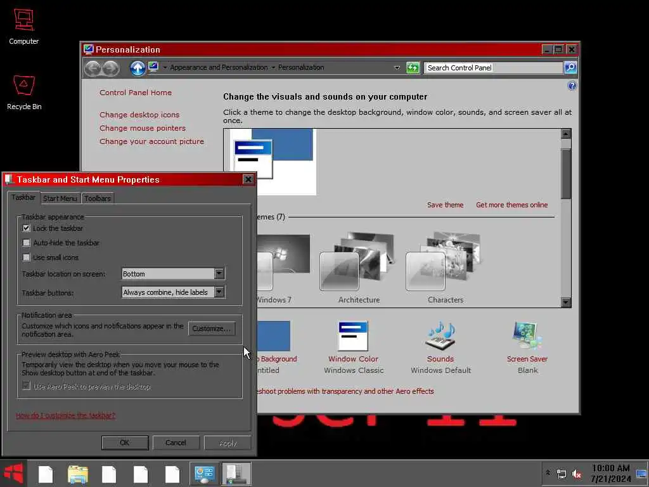649x487 pixels.
Task: Click the theme list scroll up arrow
Action: click(566, 133)
